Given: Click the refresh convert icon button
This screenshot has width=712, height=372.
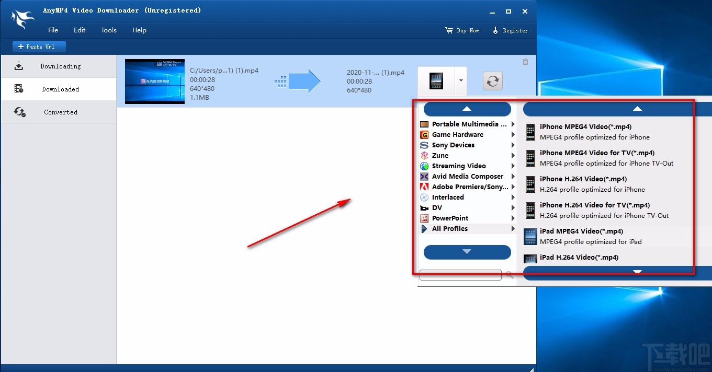Looking at the screenshot, I should click(492, 81).
